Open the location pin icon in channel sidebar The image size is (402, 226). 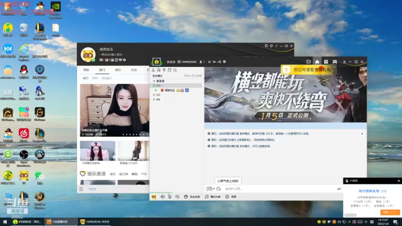point(164,70)
